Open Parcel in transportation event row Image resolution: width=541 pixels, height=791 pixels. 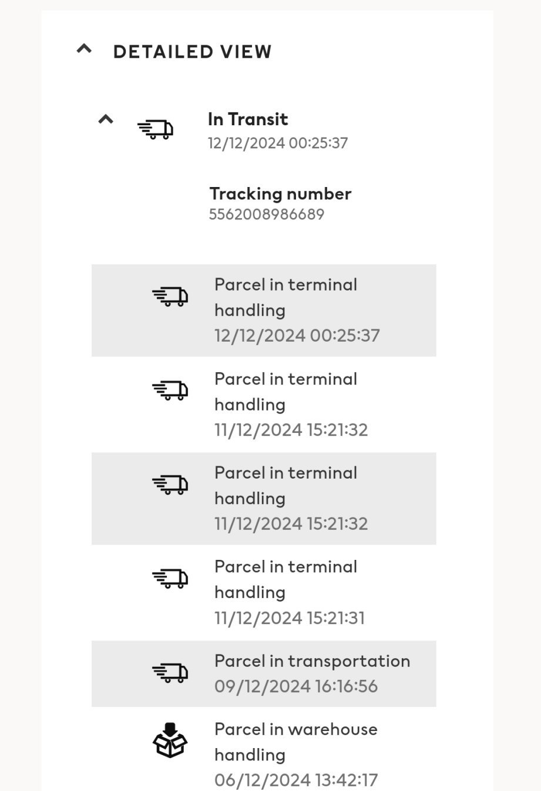tap(264, 673)
